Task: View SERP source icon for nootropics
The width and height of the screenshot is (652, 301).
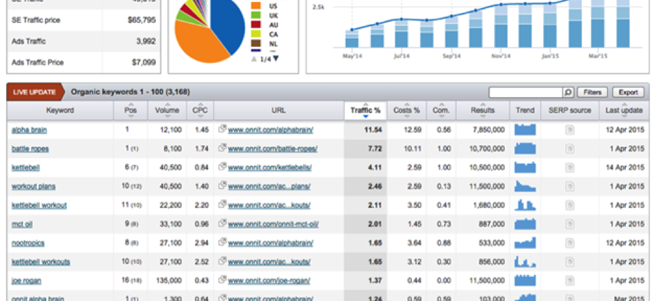Action: click(x=570, y=243)
